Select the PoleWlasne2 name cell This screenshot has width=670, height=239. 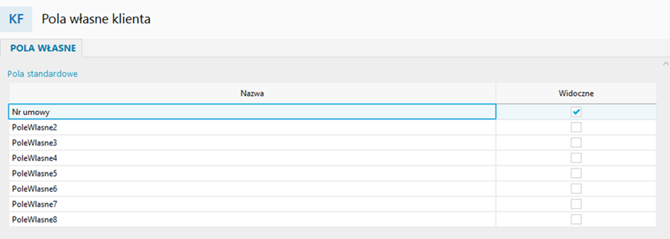pyautogui.click(x=252, y=127)
